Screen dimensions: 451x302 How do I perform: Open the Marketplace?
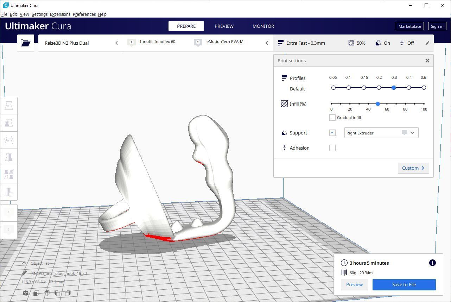(x=409, y=26)
